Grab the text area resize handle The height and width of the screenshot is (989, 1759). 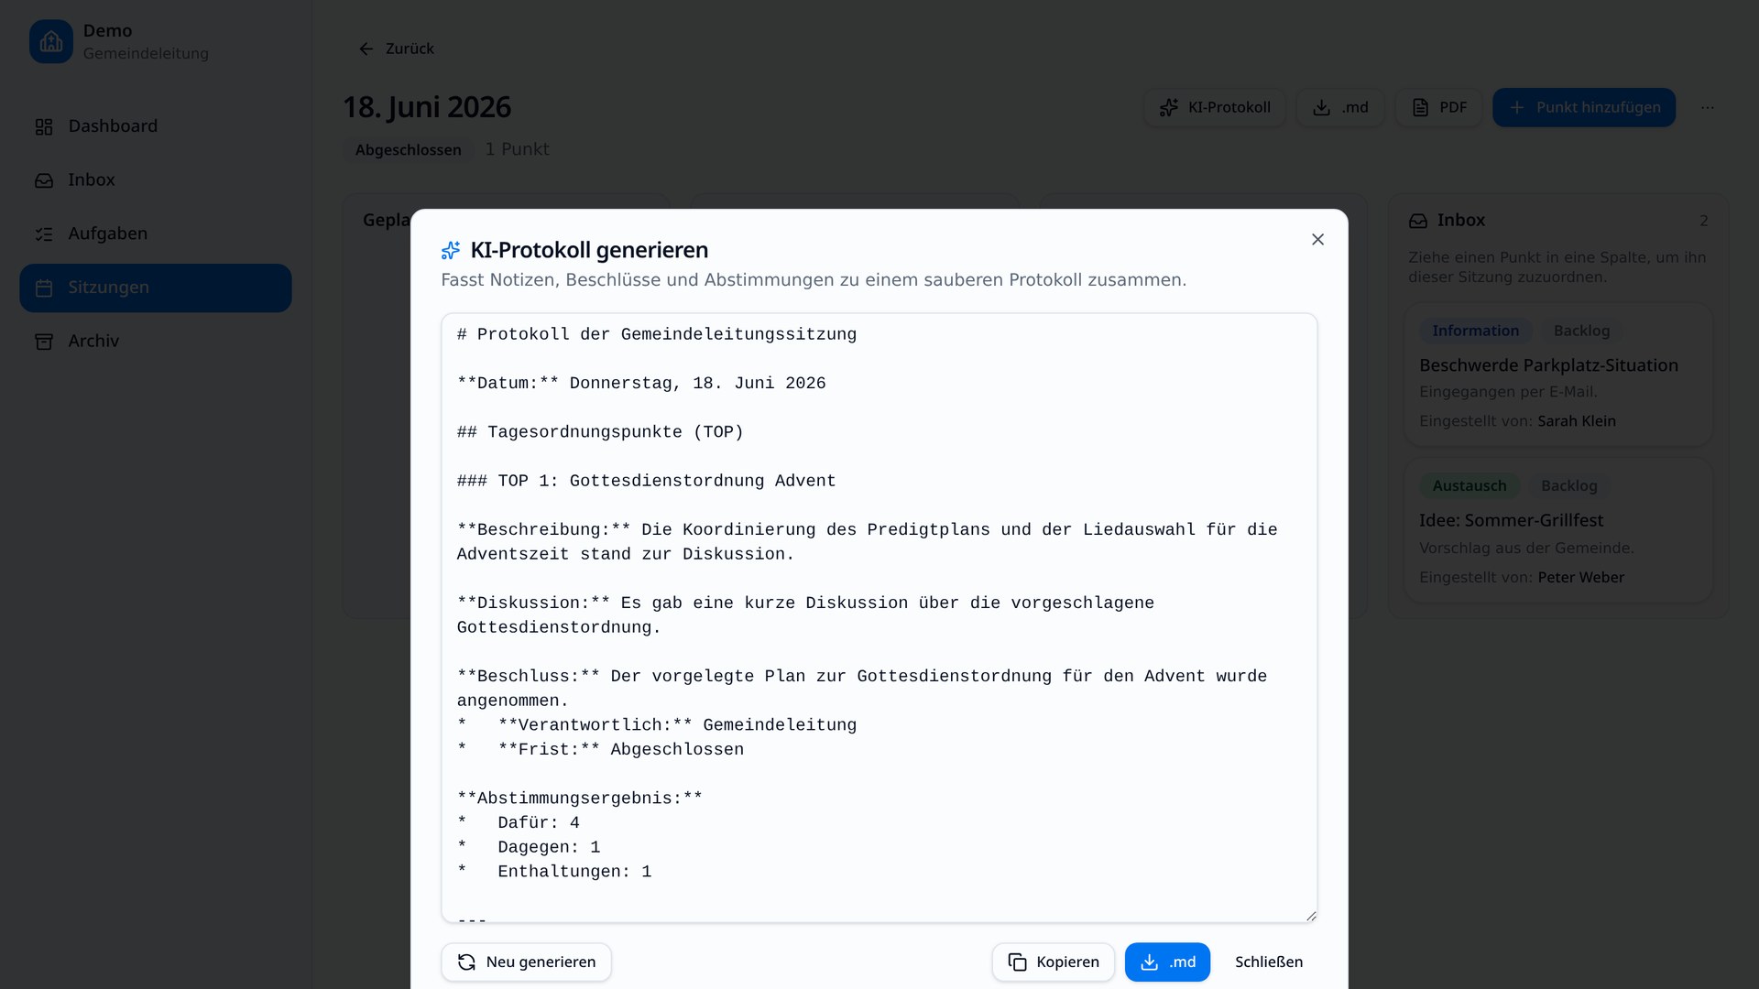(x=1311, y=916)
